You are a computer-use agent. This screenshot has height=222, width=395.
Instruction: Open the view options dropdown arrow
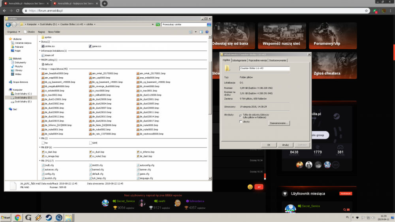[196, 32]
